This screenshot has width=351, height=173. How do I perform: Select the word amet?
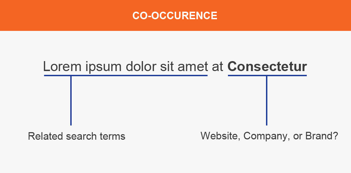(193, 67)
